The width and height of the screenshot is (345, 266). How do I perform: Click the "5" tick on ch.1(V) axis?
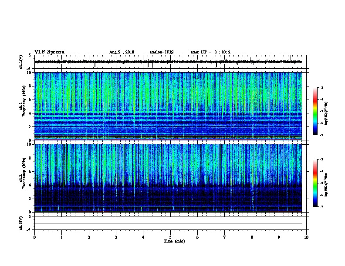(x=30, y=55)
